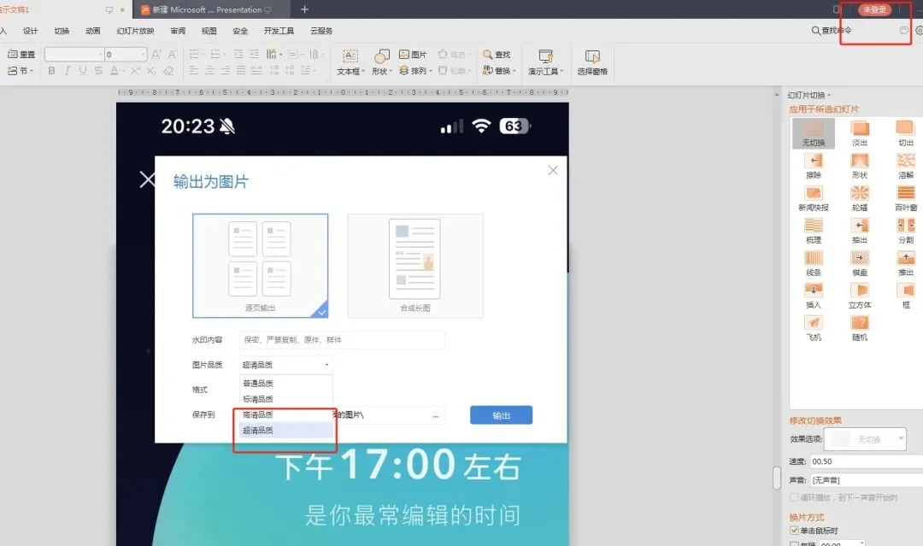Image resolution: width=923 pixels, height=546 pixels.
Task: Apply the 切出 slide transition
Action: pyautogui.click(x=905, y=133)
